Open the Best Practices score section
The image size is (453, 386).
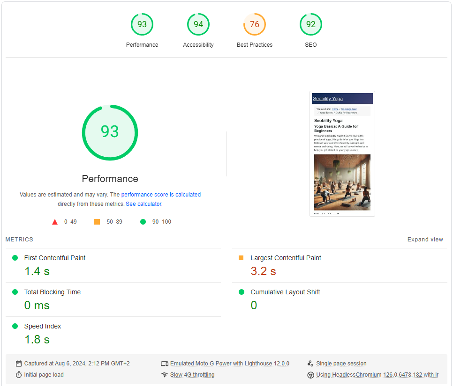pos(255,24)
